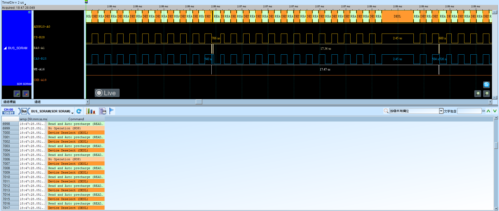
Task: Click the waveform horizontal scrollbar thumb
Action: (x=199, y=102)
